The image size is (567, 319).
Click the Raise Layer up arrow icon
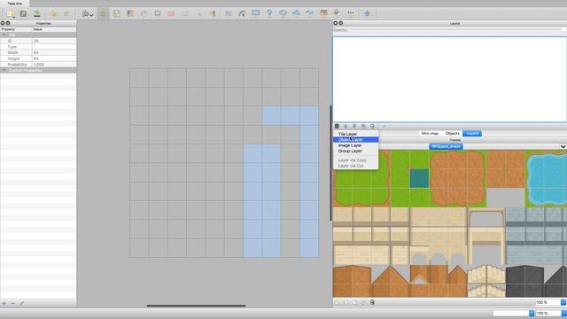pos(346,126)
